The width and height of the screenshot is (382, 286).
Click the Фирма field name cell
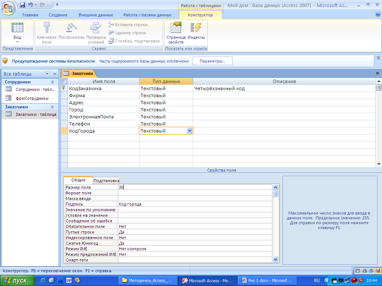click(x=104, y=95)
